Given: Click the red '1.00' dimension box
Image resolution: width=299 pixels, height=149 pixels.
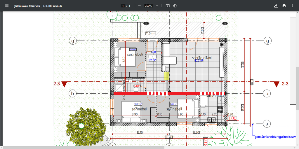Looking at the screenshot, I should click(x=232, y=118).
